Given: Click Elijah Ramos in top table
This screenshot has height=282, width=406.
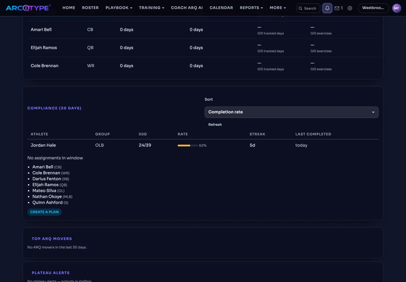Looking at the screenshot, I should (x=44, y=48).
